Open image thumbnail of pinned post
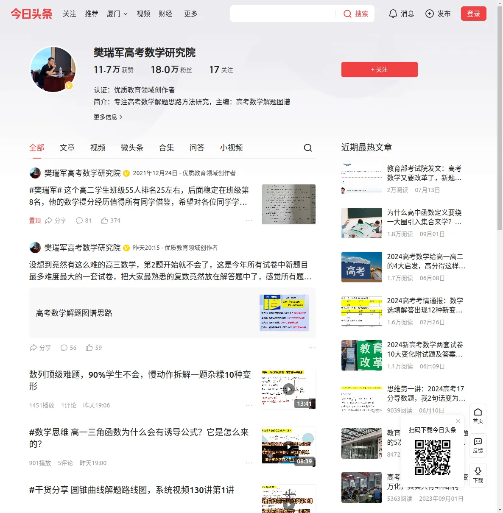 pos(289,204)
